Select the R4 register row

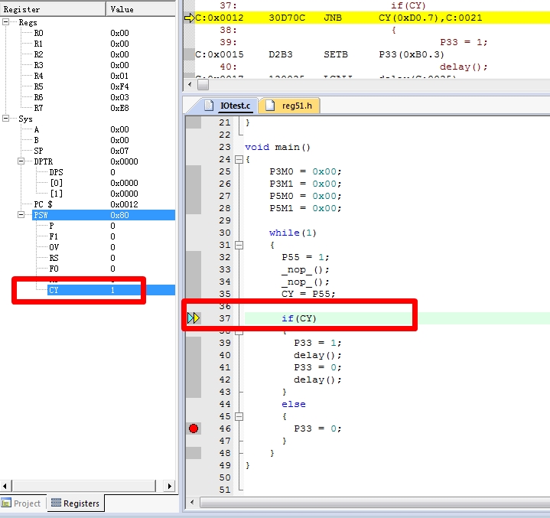pyautogui.click(x=103, y=76)
